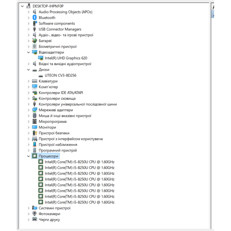Viewport: 231px width, 231px height.
Task: Select Пристрої безпеки label
Action: [54, 133]
